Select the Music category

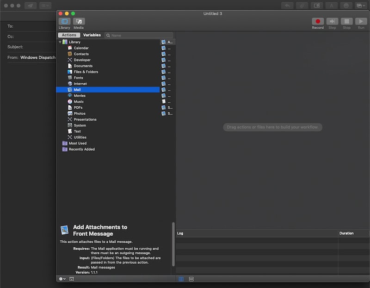[x=108, y=102]
